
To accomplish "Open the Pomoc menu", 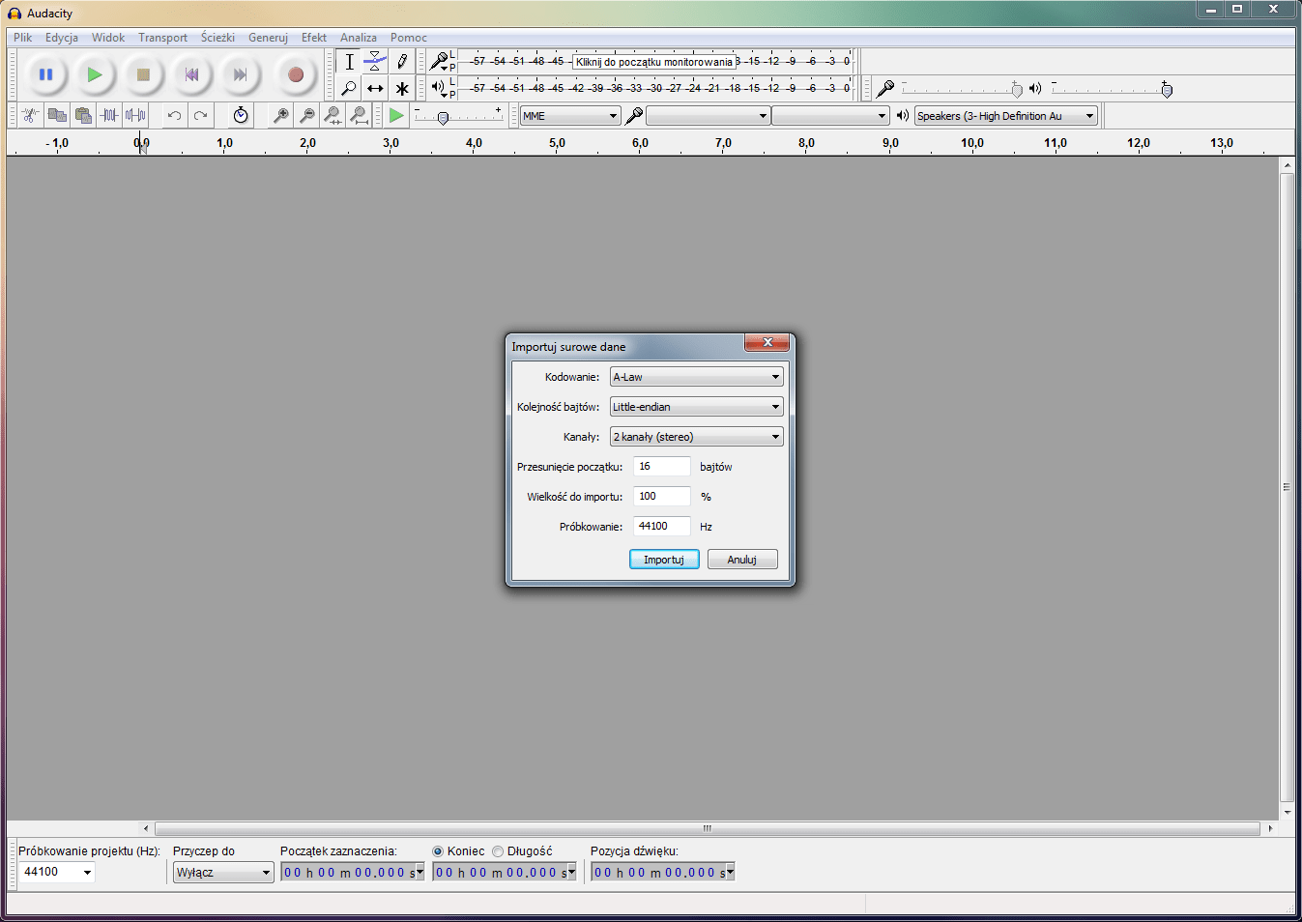I will click(409, 38).
